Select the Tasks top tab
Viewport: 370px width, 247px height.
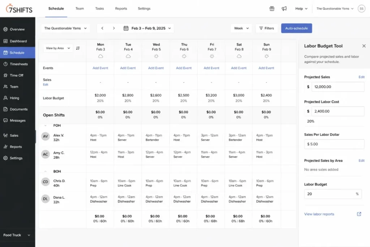[x=99, y=9]
